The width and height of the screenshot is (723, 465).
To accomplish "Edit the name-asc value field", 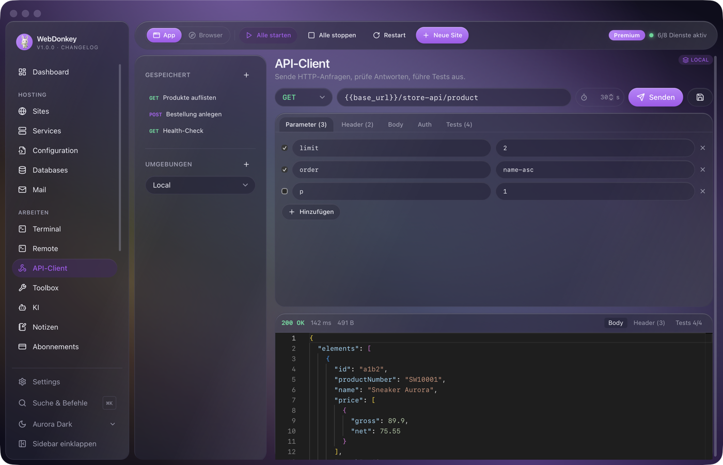I will tap(595, 169).
